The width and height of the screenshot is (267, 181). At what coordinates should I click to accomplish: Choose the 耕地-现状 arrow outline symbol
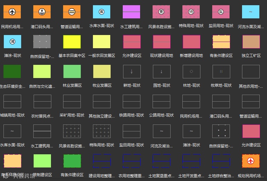click(x=132, y=71)
